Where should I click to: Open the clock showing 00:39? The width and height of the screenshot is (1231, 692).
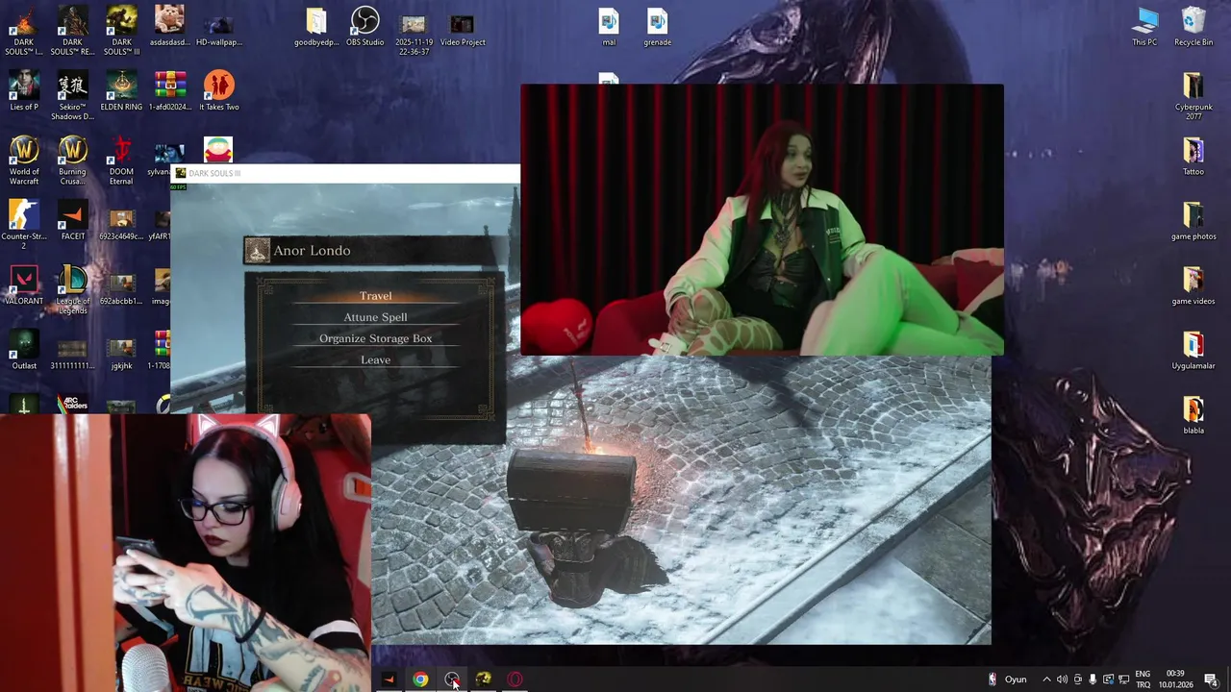tap(1175, 680)
